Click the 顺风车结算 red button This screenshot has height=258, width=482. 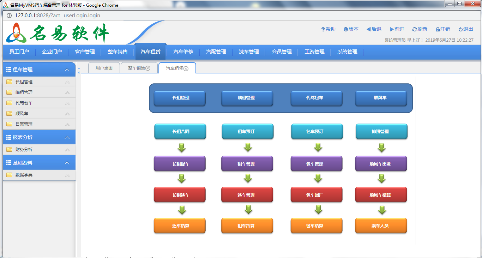click(x=381, y=195)
